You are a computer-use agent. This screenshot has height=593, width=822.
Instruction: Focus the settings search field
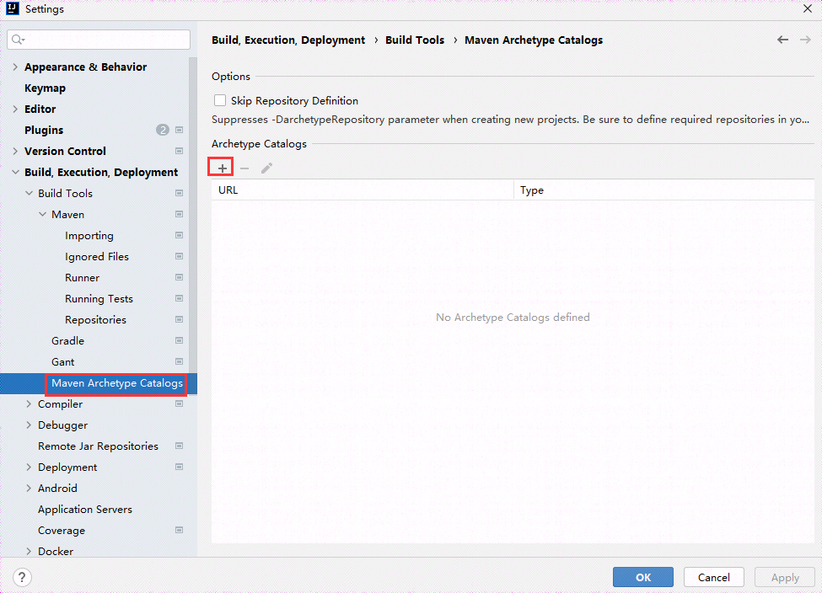(x=99, y=40)
